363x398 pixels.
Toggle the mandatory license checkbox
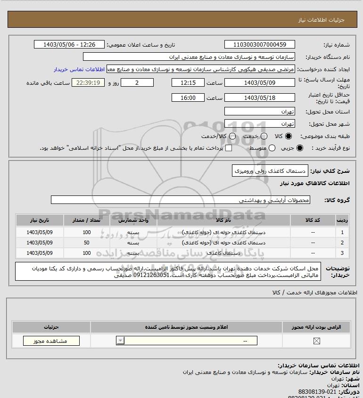(316, 341)
